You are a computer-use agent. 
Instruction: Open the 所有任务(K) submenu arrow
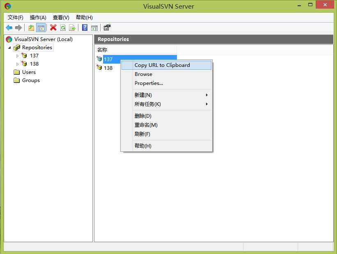pyautogui.click(x=206, y=104)
